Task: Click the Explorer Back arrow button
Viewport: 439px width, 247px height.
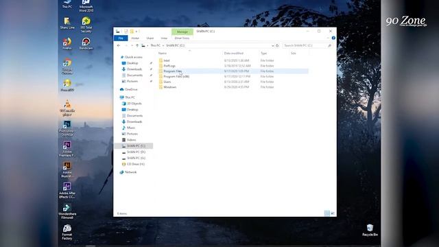Action: tap(119, 45)
